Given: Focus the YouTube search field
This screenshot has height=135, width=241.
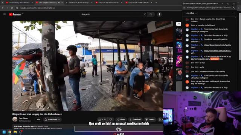Looking at the screenshot, I should (111, 14).
